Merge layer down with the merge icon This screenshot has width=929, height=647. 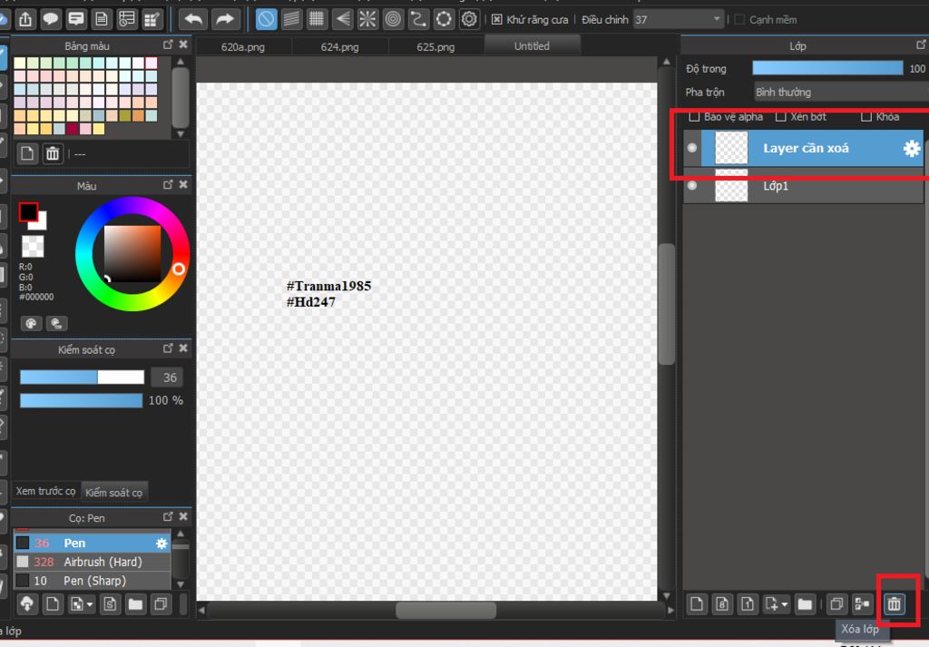(862, 603)
